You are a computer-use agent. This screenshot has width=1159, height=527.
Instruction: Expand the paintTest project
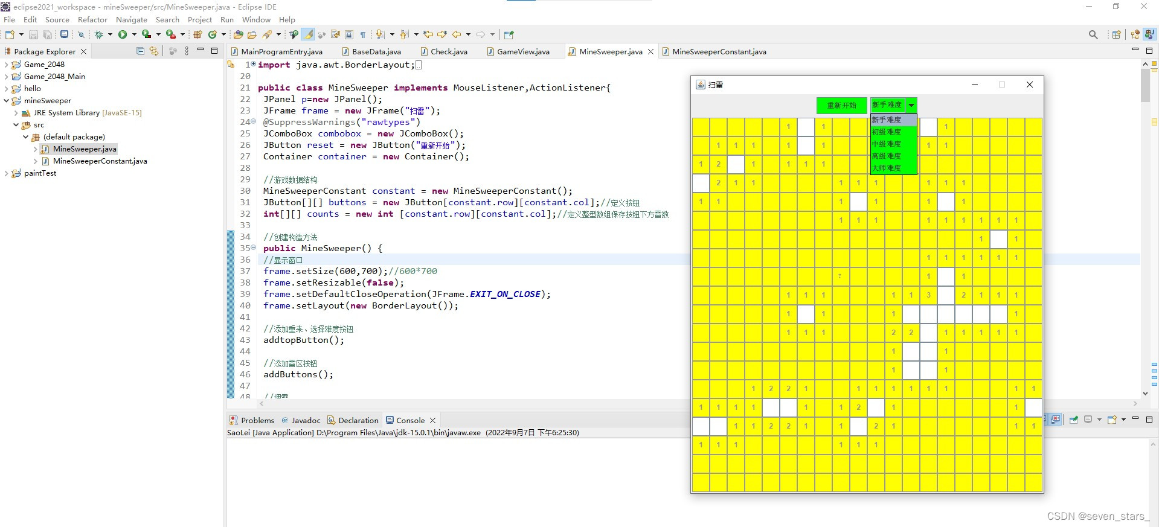pos(7,173)
